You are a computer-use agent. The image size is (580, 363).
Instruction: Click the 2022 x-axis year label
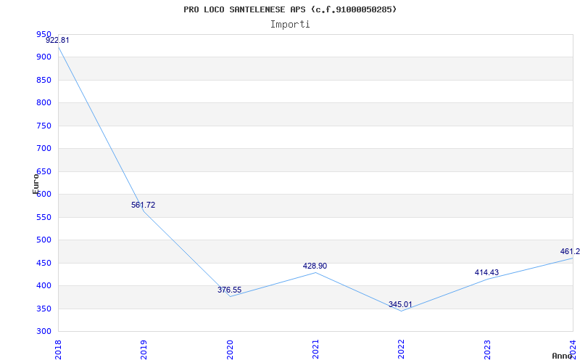(x=402, y=349)
